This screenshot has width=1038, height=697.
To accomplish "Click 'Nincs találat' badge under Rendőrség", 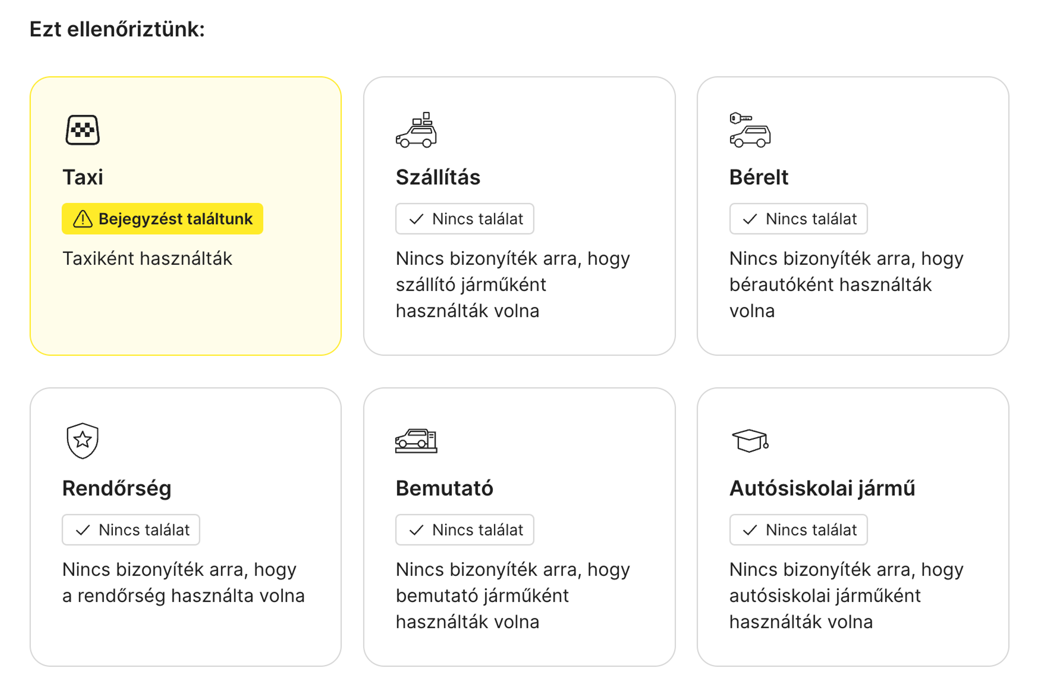I will click(131, 530).
